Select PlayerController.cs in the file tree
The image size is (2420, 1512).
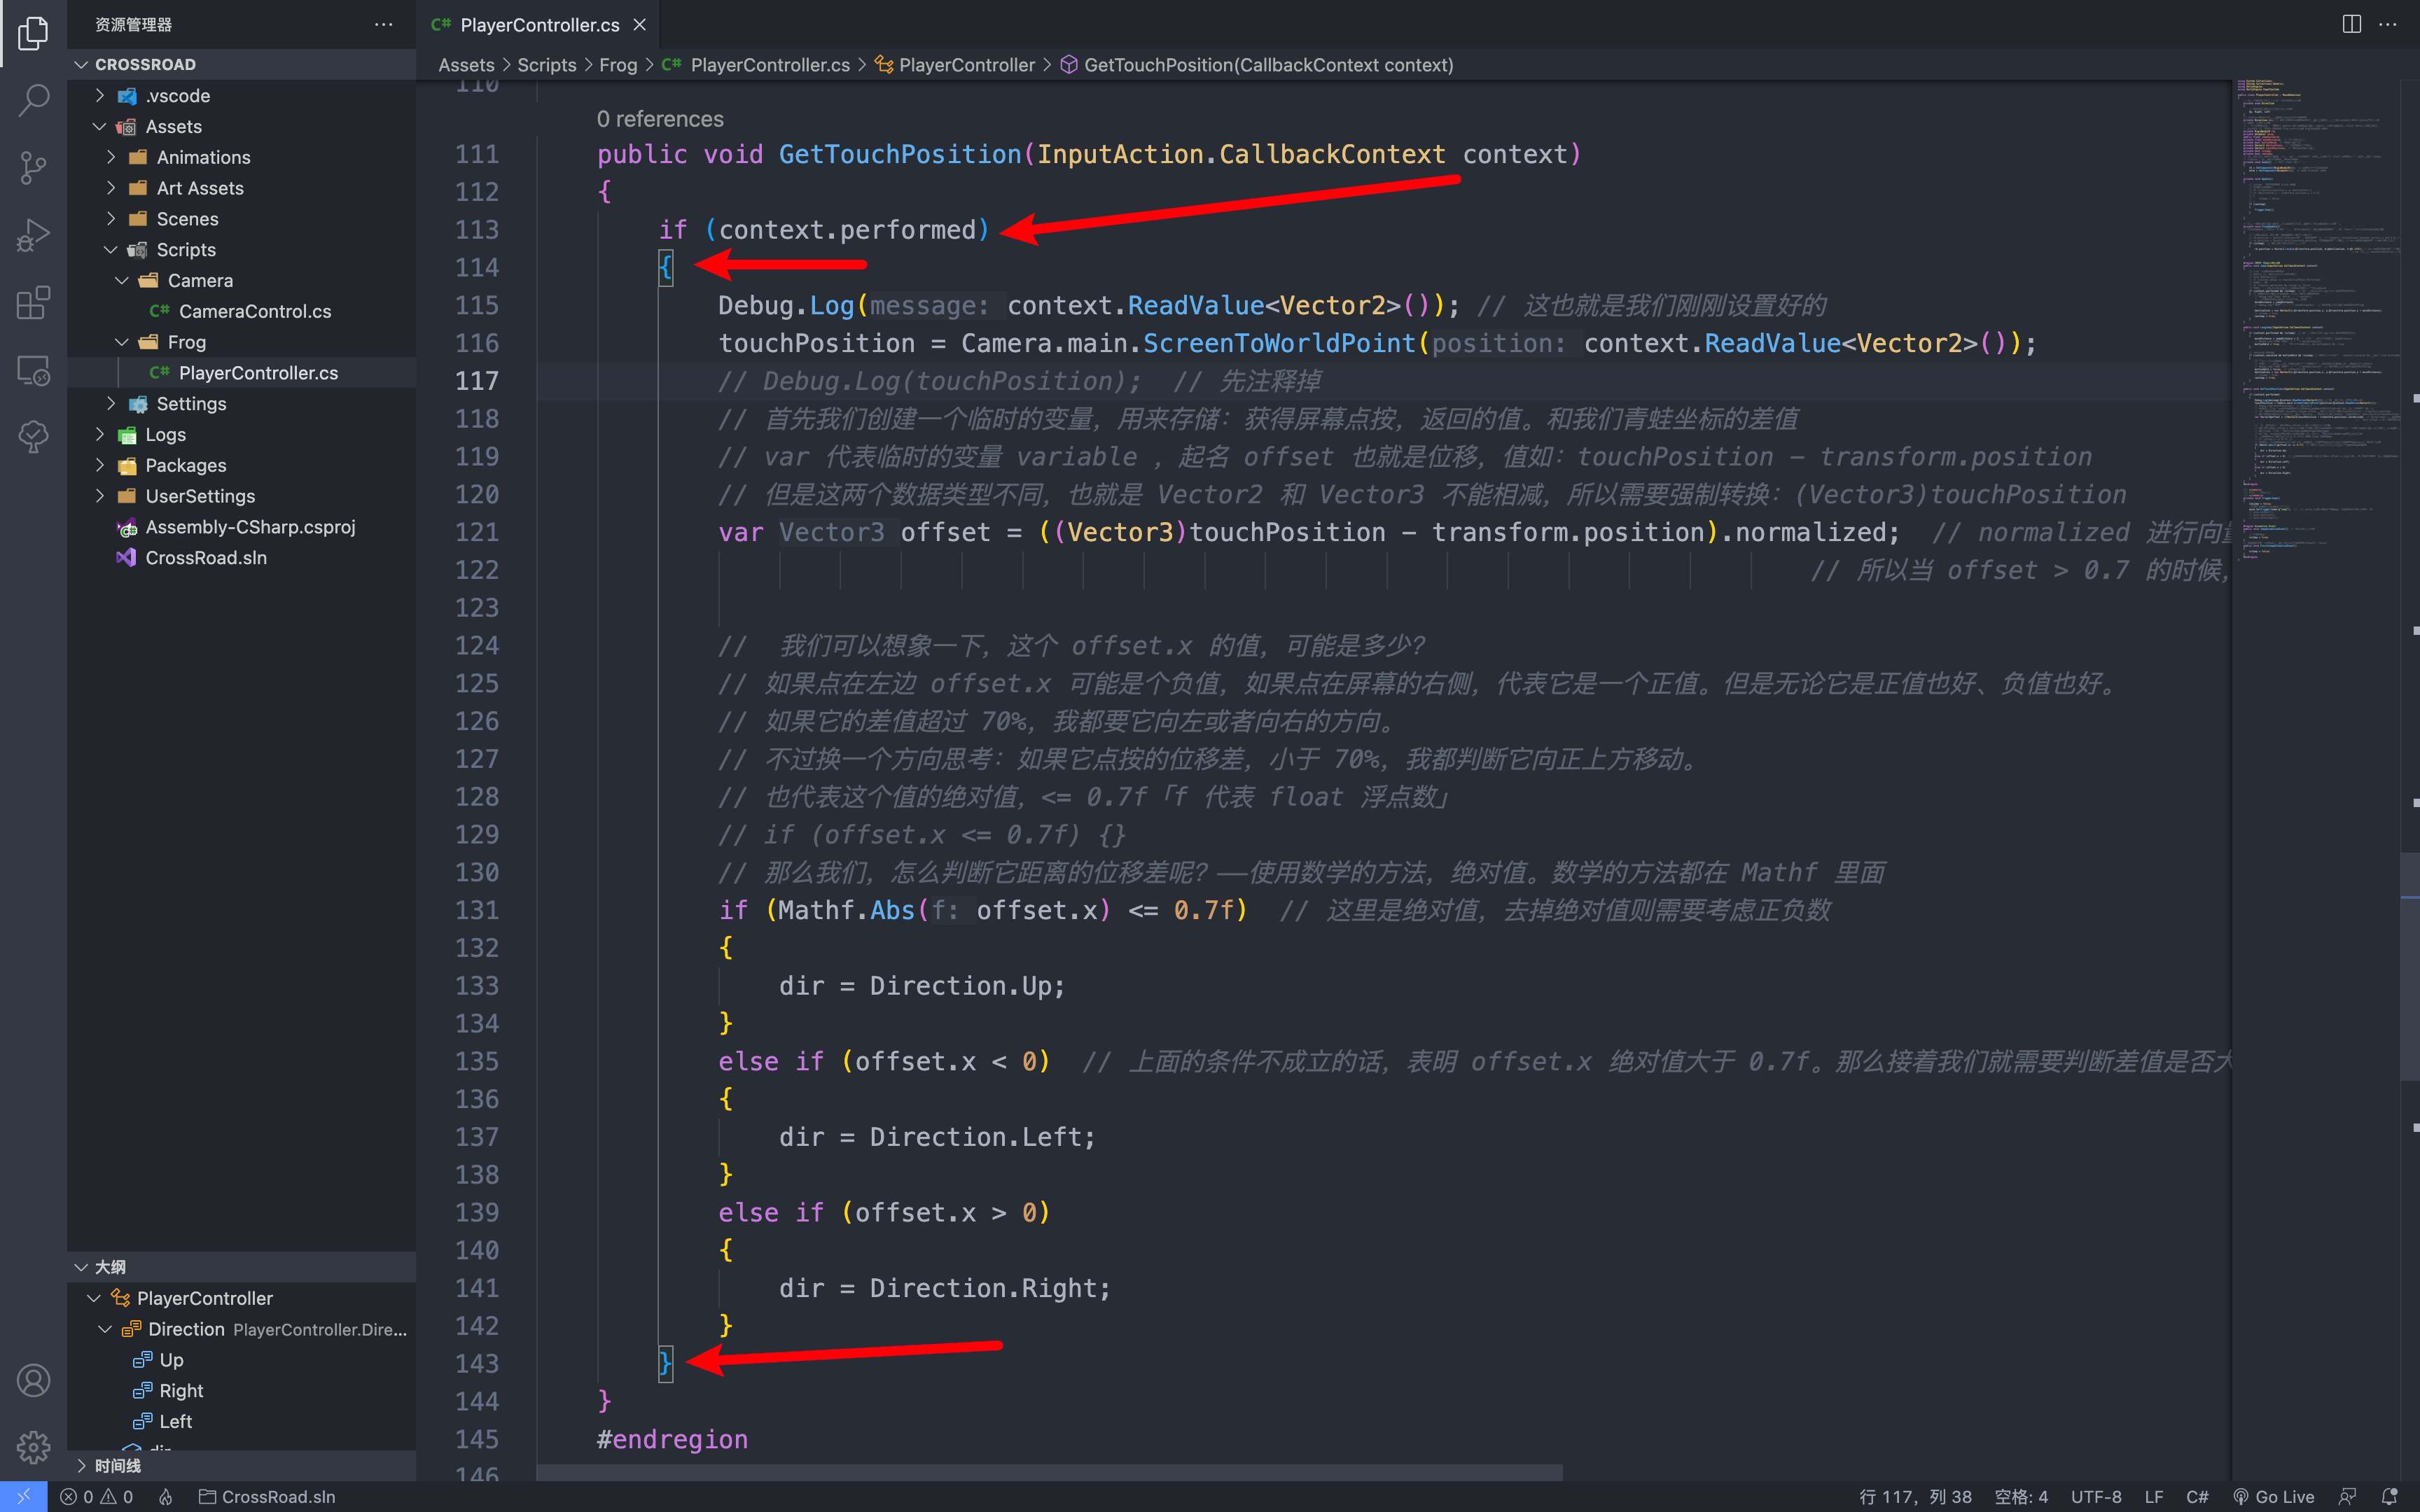pyautogui.click(x=241, y=373)
